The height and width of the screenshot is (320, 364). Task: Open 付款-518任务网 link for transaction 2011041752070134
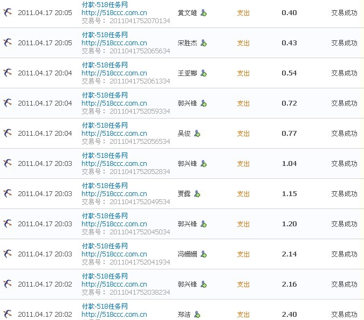tap(105, 4)
